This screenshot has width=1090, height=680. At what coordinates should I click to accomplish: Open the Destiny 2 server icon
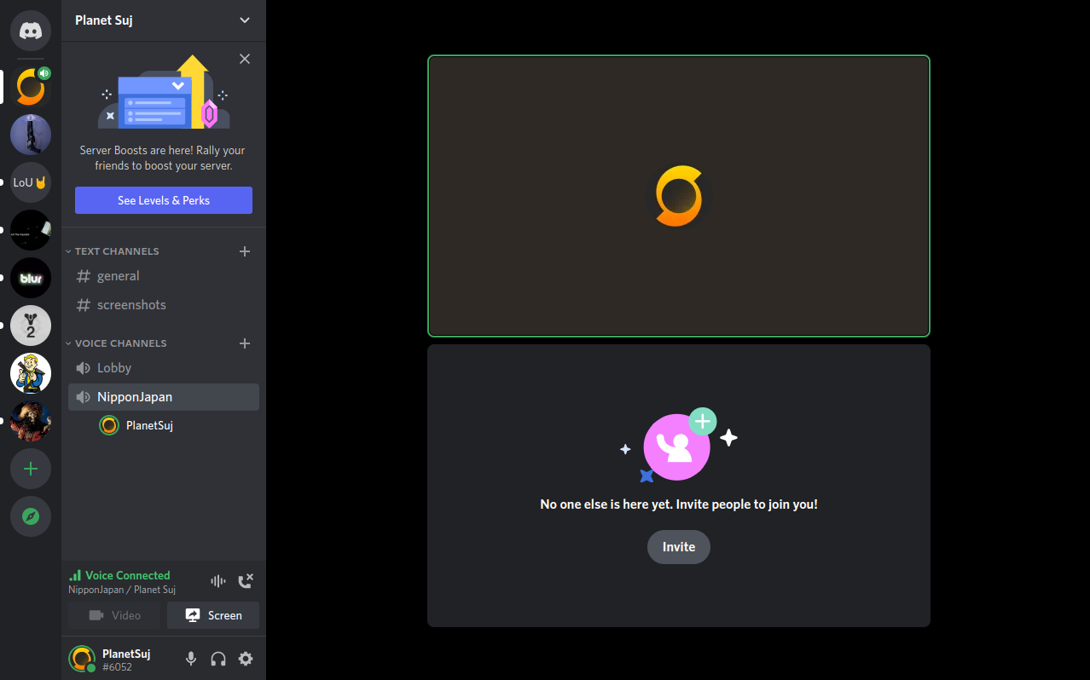[x=31, y=326]
